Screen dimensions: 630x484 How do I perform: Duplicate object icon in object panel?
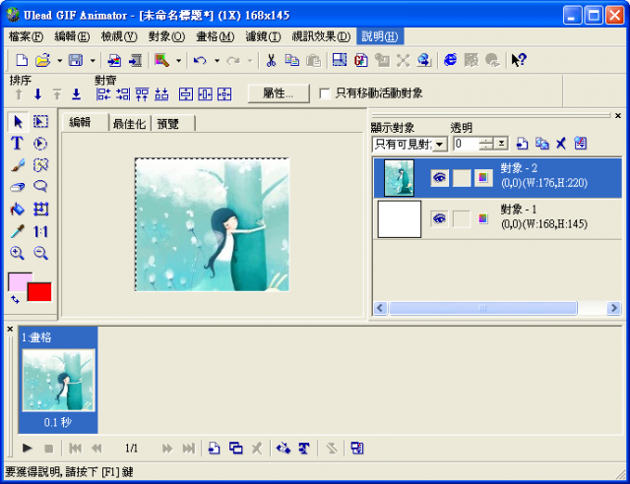[x=541, y=144]
